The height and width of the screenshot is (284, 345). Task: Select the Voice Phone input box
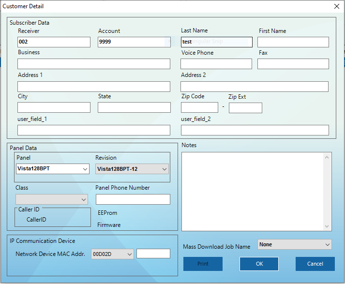[216, 64]
